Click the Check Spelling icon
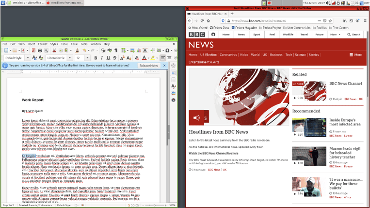The width and height of the screenshot is (370, 208). click(x=110, y=51)
